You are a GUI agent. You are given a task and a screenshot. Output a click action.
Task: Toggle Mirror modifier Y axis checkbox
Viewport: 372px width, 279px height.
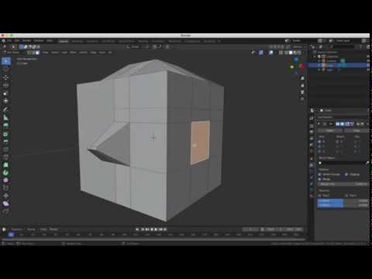[x=319, y=146]
